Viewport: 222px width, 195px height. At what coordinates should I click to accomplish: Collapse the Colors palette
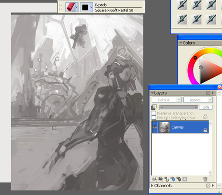pos(181,43)
